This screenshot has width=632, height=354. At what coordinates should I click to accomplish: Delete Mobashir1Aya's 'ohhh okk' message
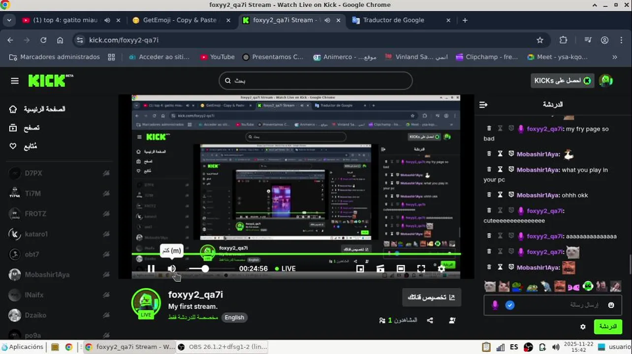point(489,195)
